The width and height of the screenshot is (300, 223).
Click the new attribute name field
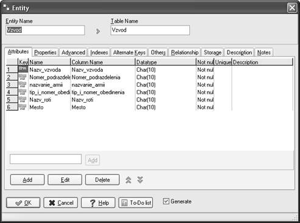tap(46, 159)
